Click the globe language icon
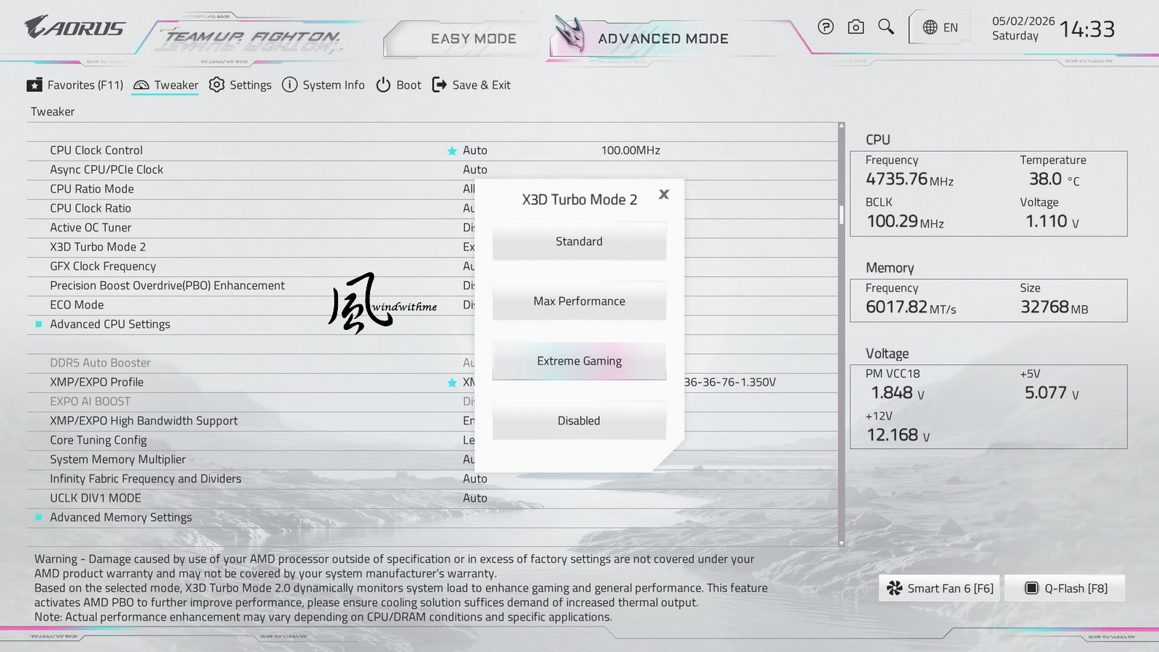The image size is (1159, 652). 930,28
